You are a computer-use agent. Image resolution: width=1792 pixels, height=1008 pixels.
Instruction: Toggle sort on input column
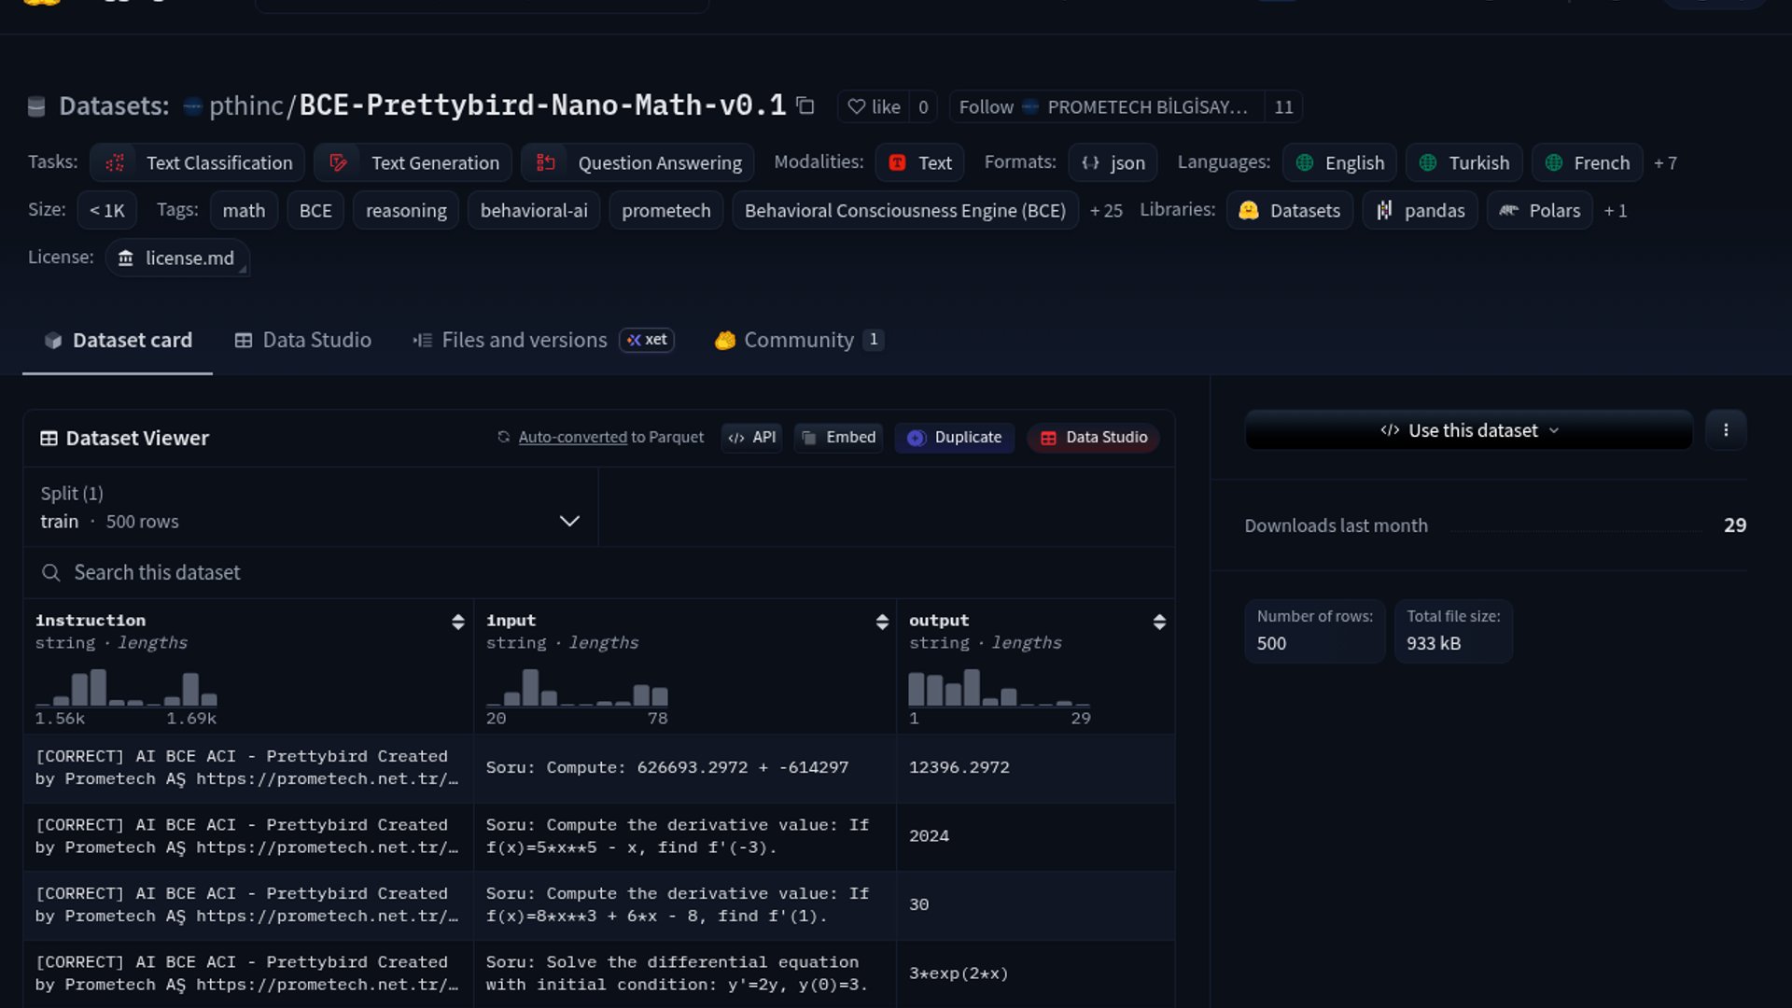point(882,623)
